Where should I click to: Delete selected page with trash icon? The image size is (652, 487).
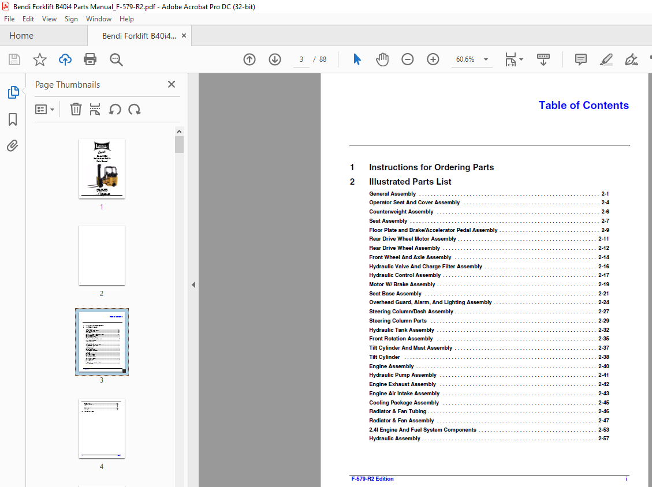pyautogui.click(x=76, y=109)
